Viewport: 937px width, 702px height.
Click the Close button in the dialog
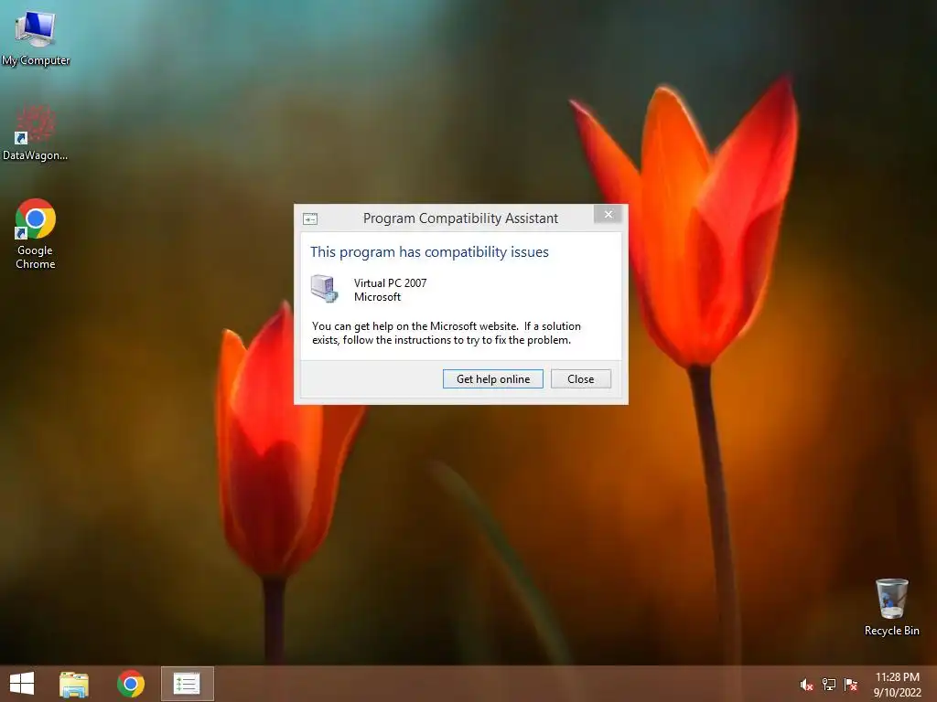click(581, 379)
